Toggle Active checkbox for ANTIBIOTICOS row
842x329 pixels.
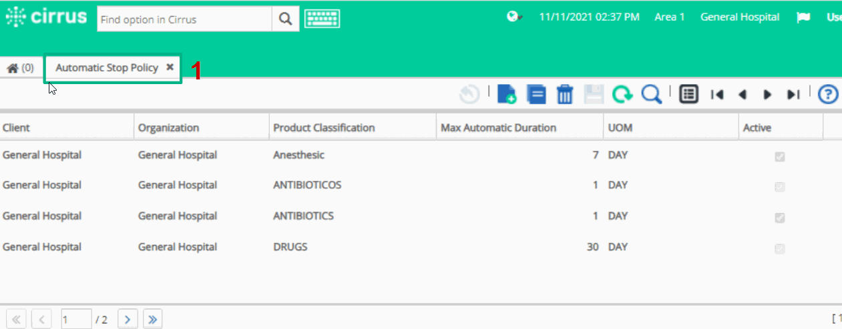[779, 187]
